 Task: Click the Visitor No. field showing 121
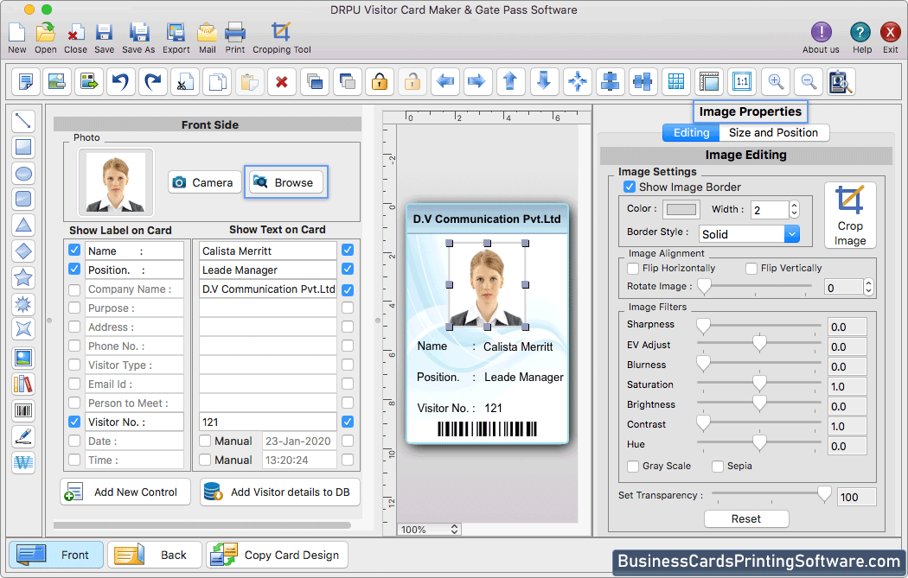268,422
